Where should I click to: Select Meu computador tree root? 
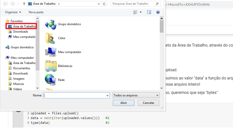[20, 58]
